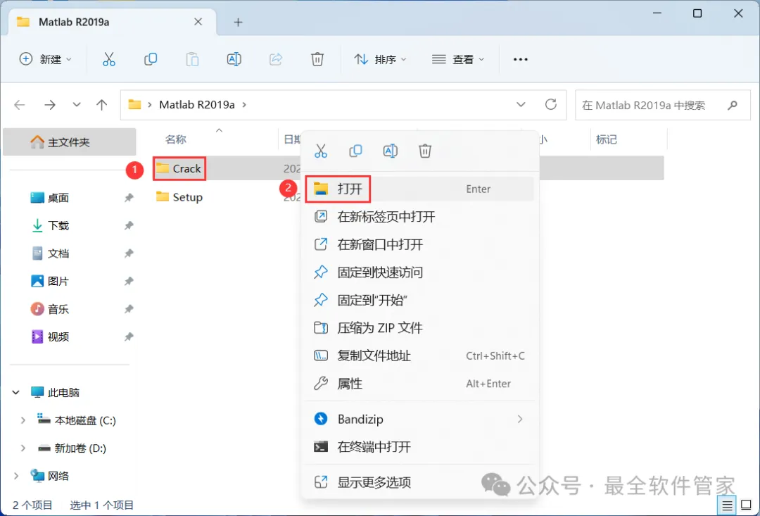Click the Delete icon in the context menu
Image resolution: width=760 pixels, height=516 pixels.
(425, 151)
